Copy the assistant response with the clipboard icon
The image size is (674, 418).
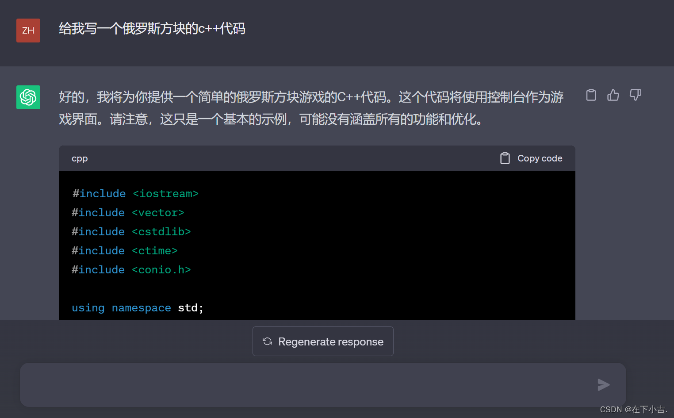tap(591, 95)
